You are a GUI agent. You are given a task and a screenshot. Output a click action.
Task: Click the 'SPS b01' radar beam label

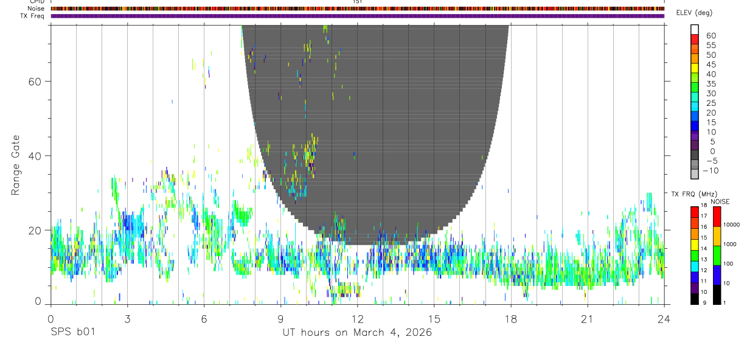[x=72, y=333]
